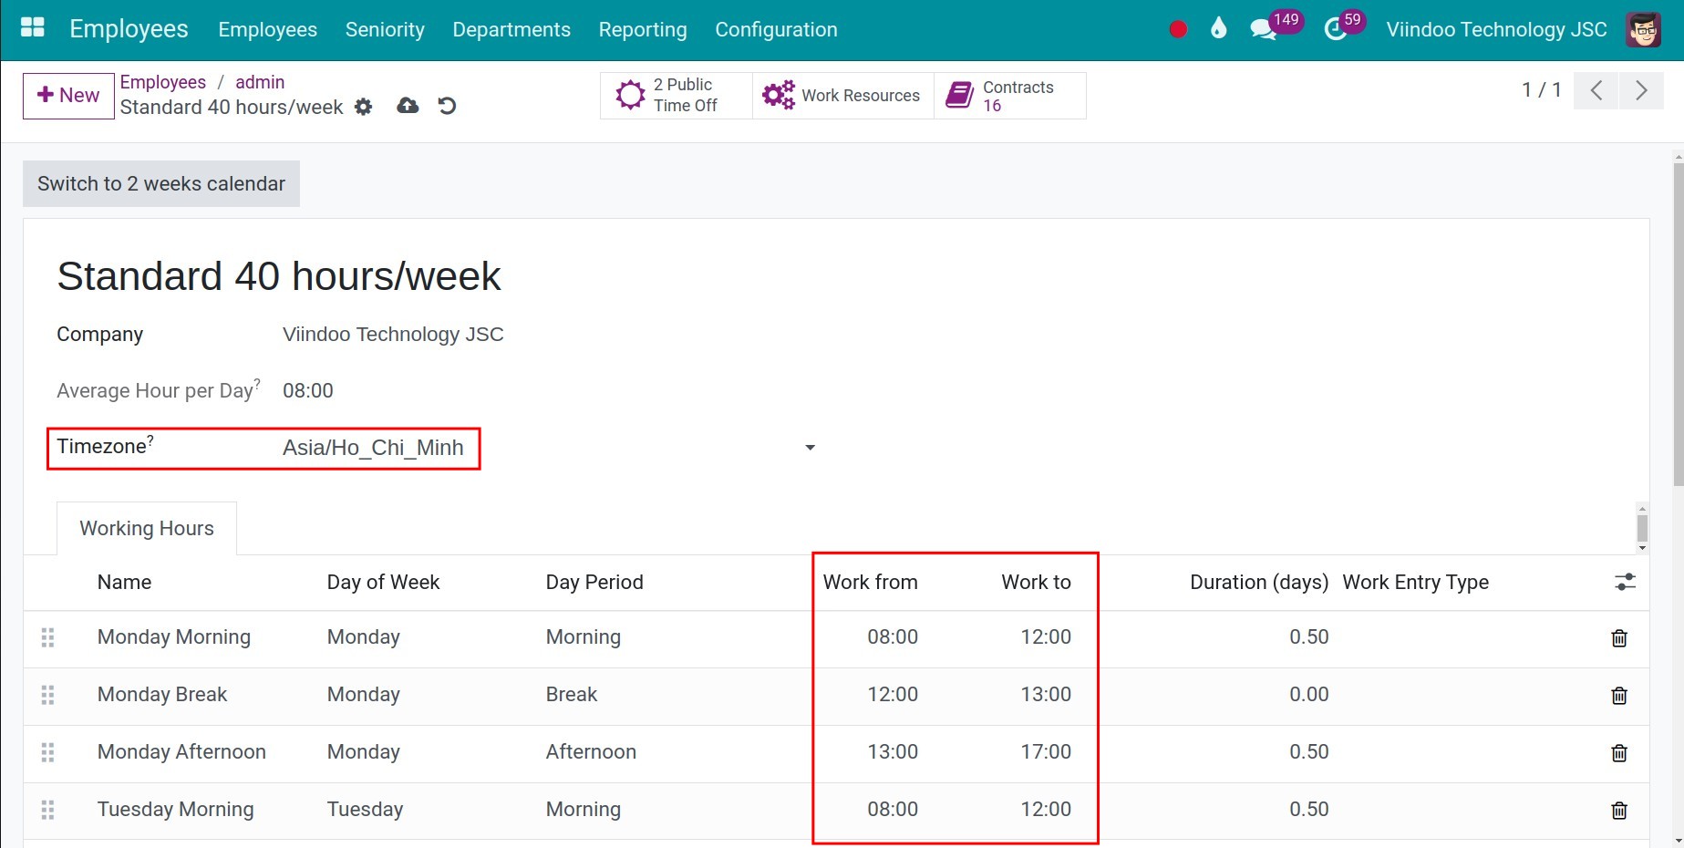The image size is (1684, 848).
Task: Click the gear actions icon beside record title
Action: pos(364,107)
